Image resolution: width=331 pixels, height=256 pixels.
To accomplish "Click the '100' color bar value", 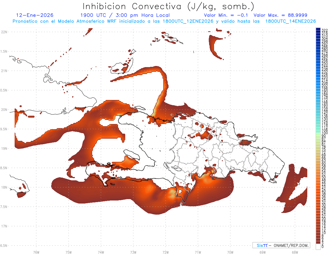I will coord(325,133).
